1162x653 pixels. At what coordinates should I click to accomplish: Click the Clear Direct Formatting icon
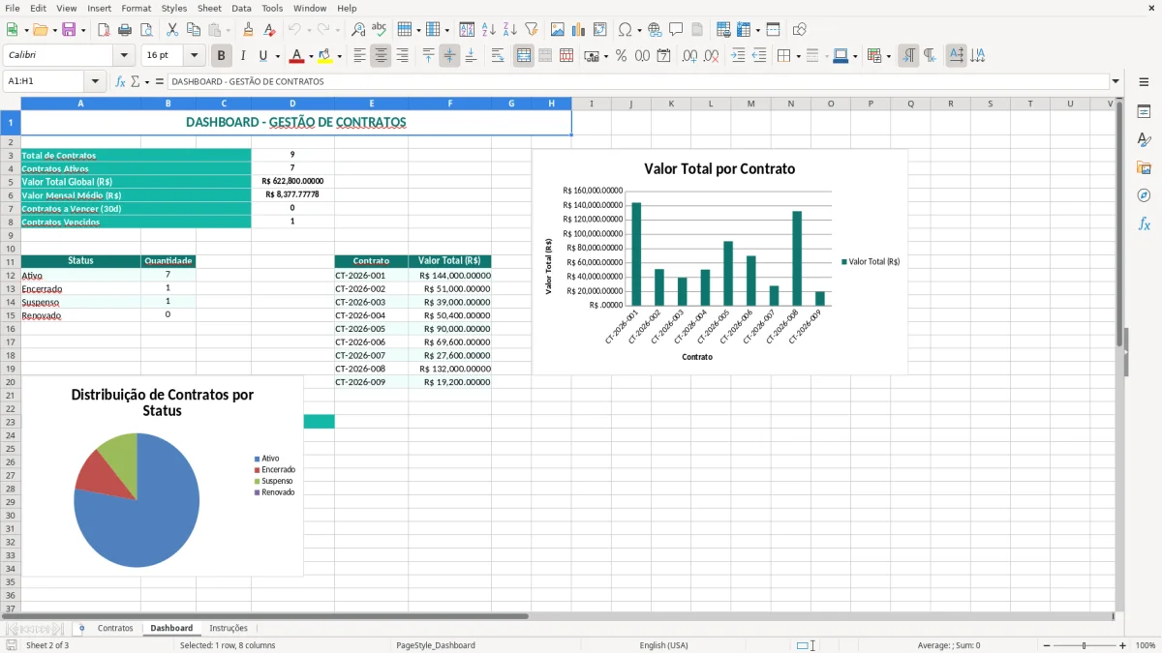point(269,30)
